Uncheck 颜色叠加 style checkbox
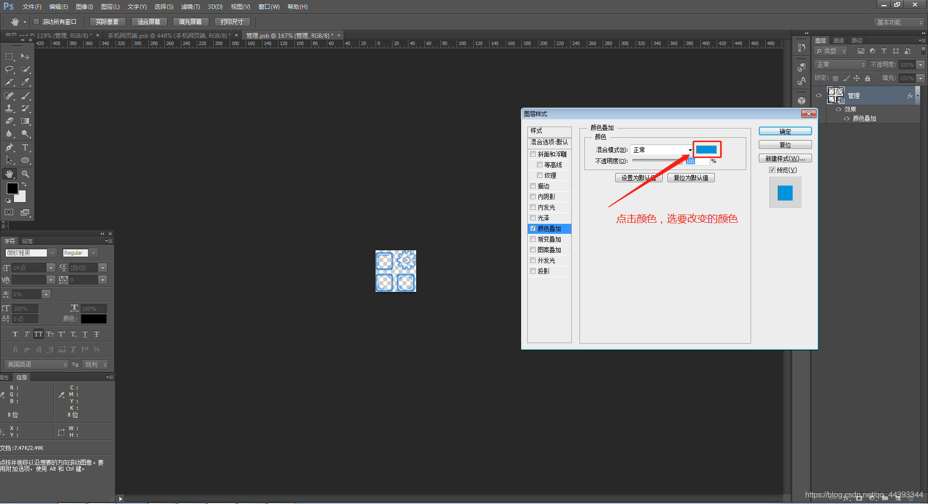Screen dimensions: 928x504 (533, 229)
